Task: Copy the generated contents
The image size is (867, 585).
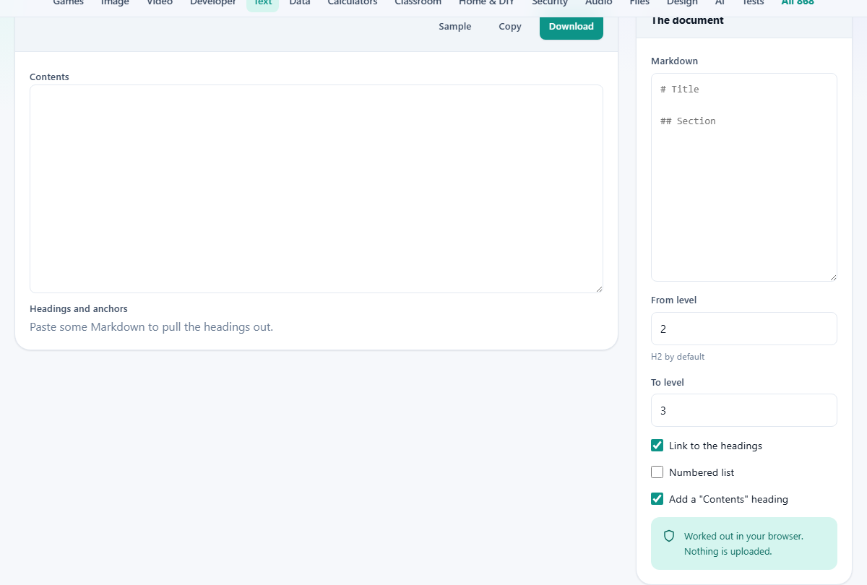Action: coord(510,27)
